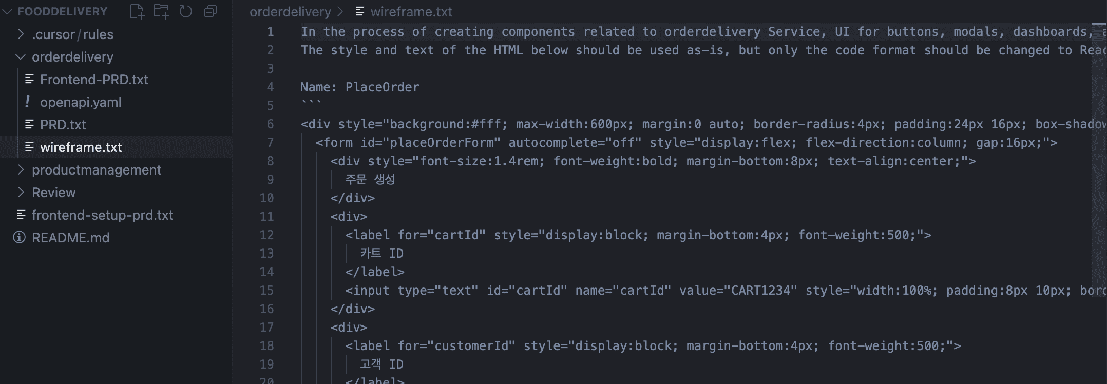
Task: Click the file icon beside wireframe.txt breadcrumb
Action: [x=360, y=11]
